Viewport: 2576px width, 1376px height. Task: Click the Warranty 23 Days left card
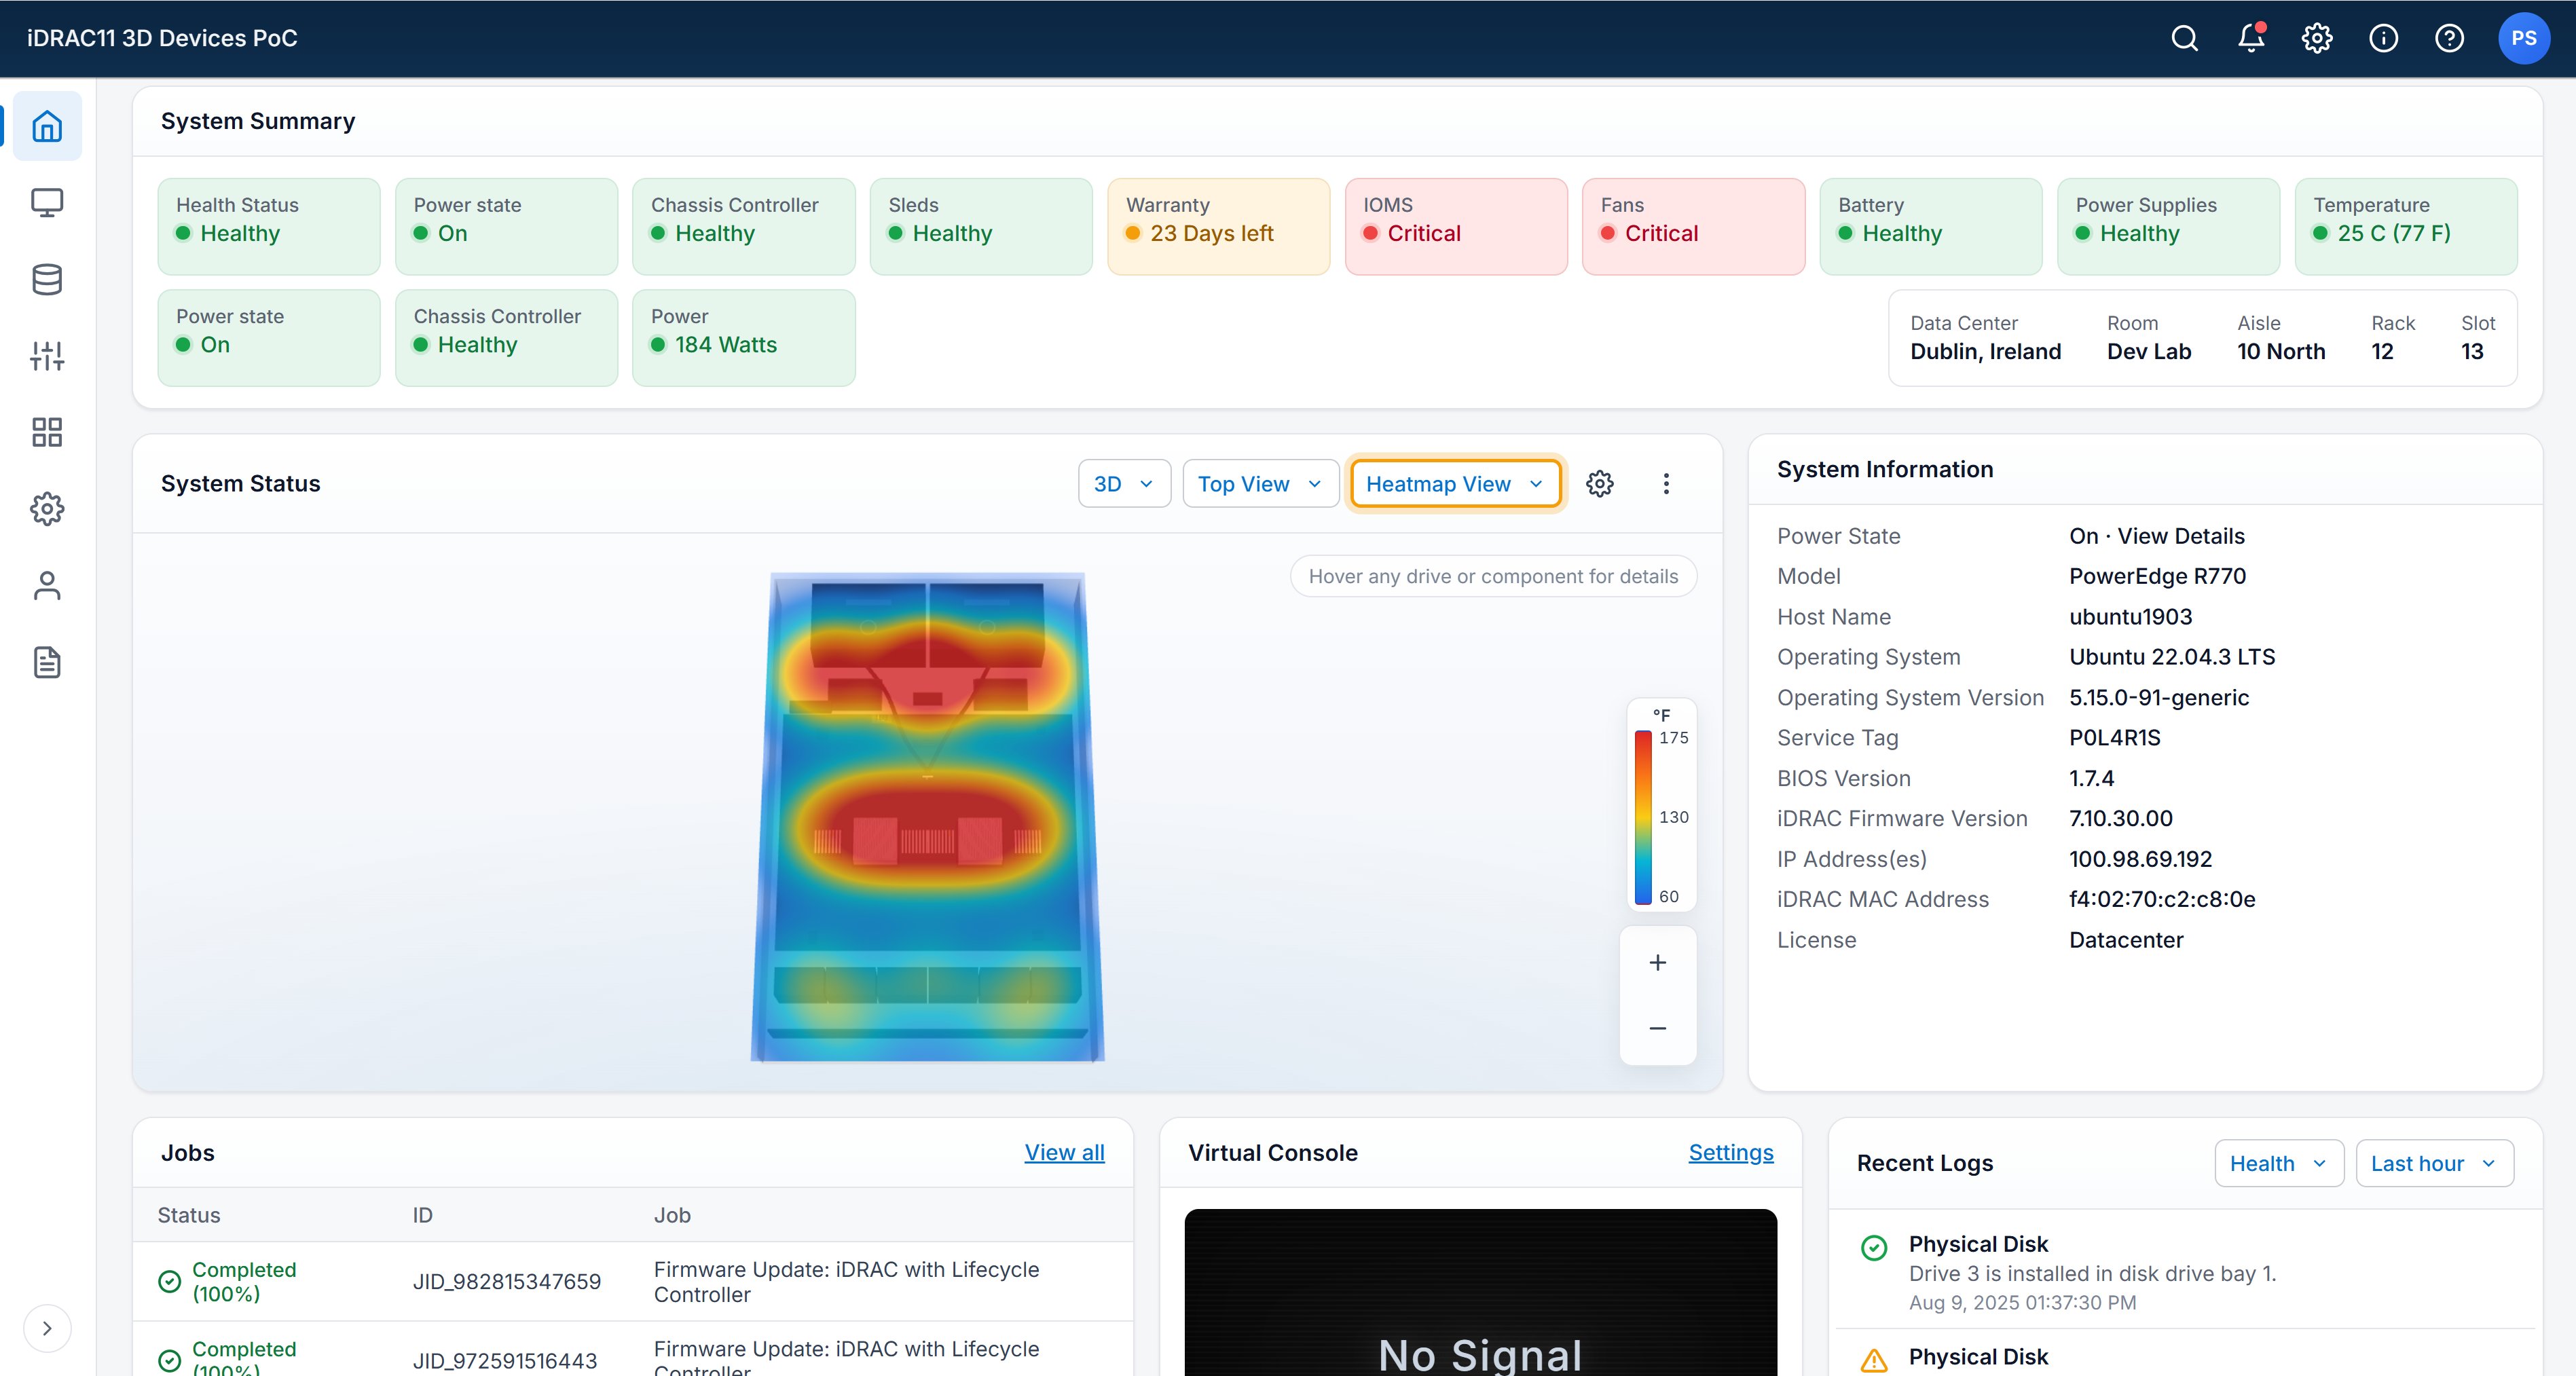(1218, 226)
